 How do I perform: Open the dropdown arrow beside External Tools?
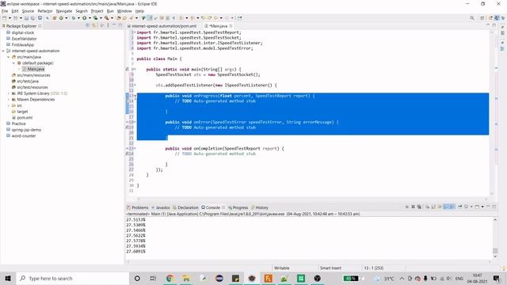pos(112,18)
